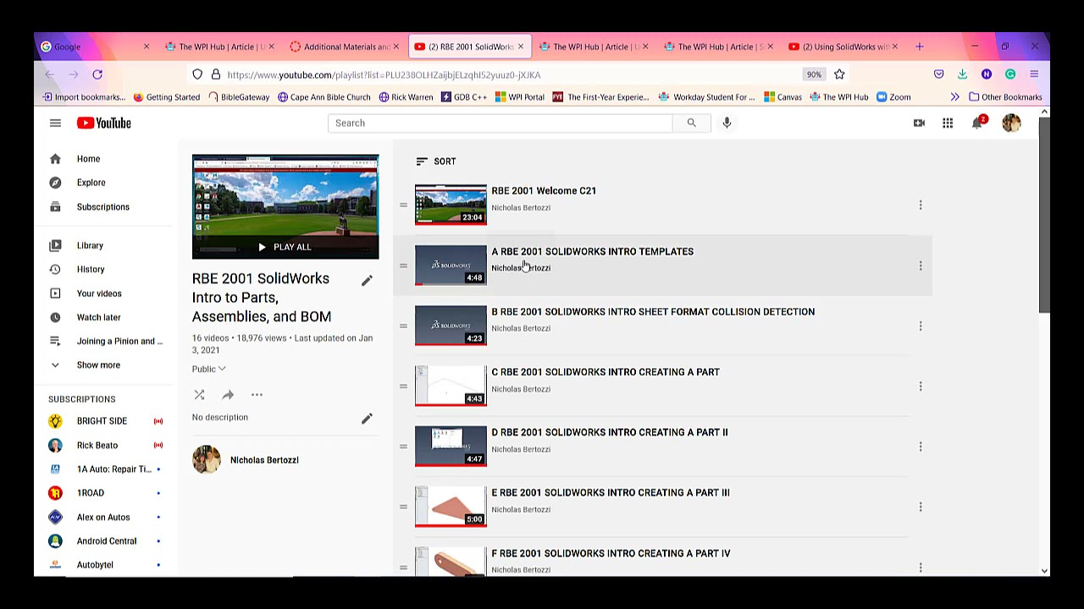1084x609 pixels.
Task: Open Subscriptions in the sidebar
Action: pyautogui.click(x=102, y=207)
